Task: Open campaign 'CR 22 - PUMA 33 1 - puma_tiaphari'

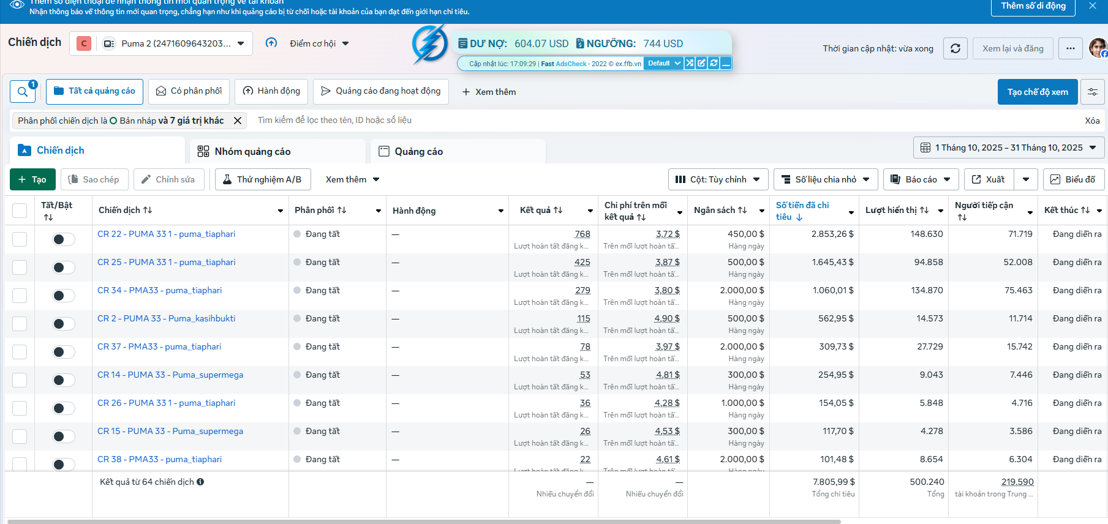Action: click(x=166, y=234)
